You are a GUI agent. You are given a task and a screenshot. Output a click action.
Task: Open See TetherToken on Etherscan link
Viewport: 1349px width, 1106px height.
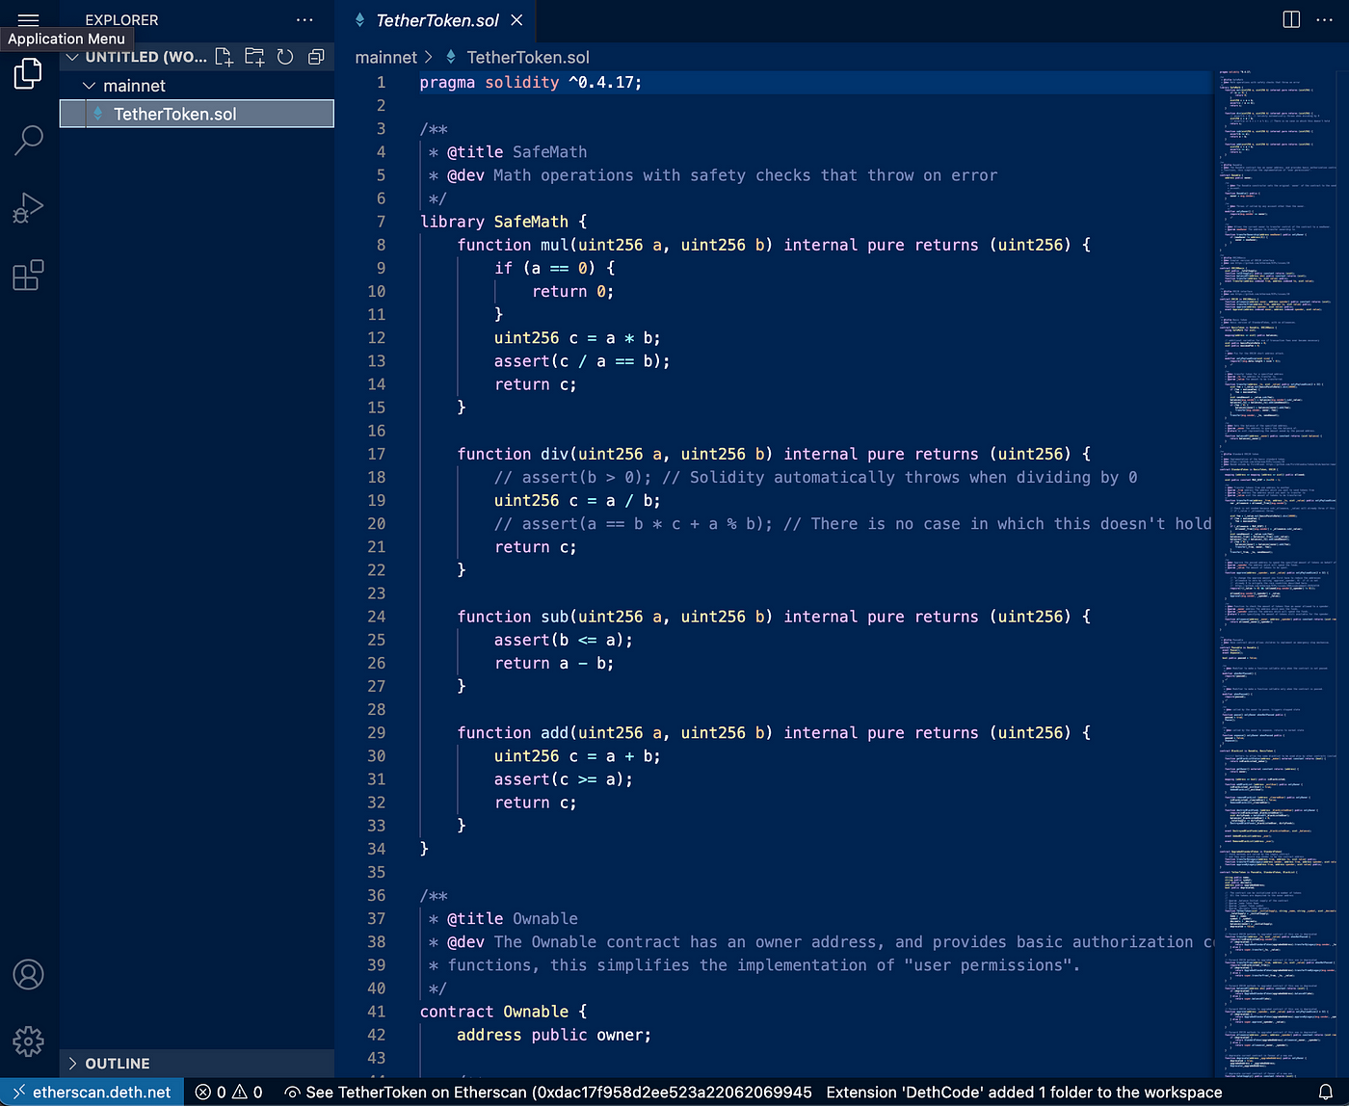[548, 1093]
